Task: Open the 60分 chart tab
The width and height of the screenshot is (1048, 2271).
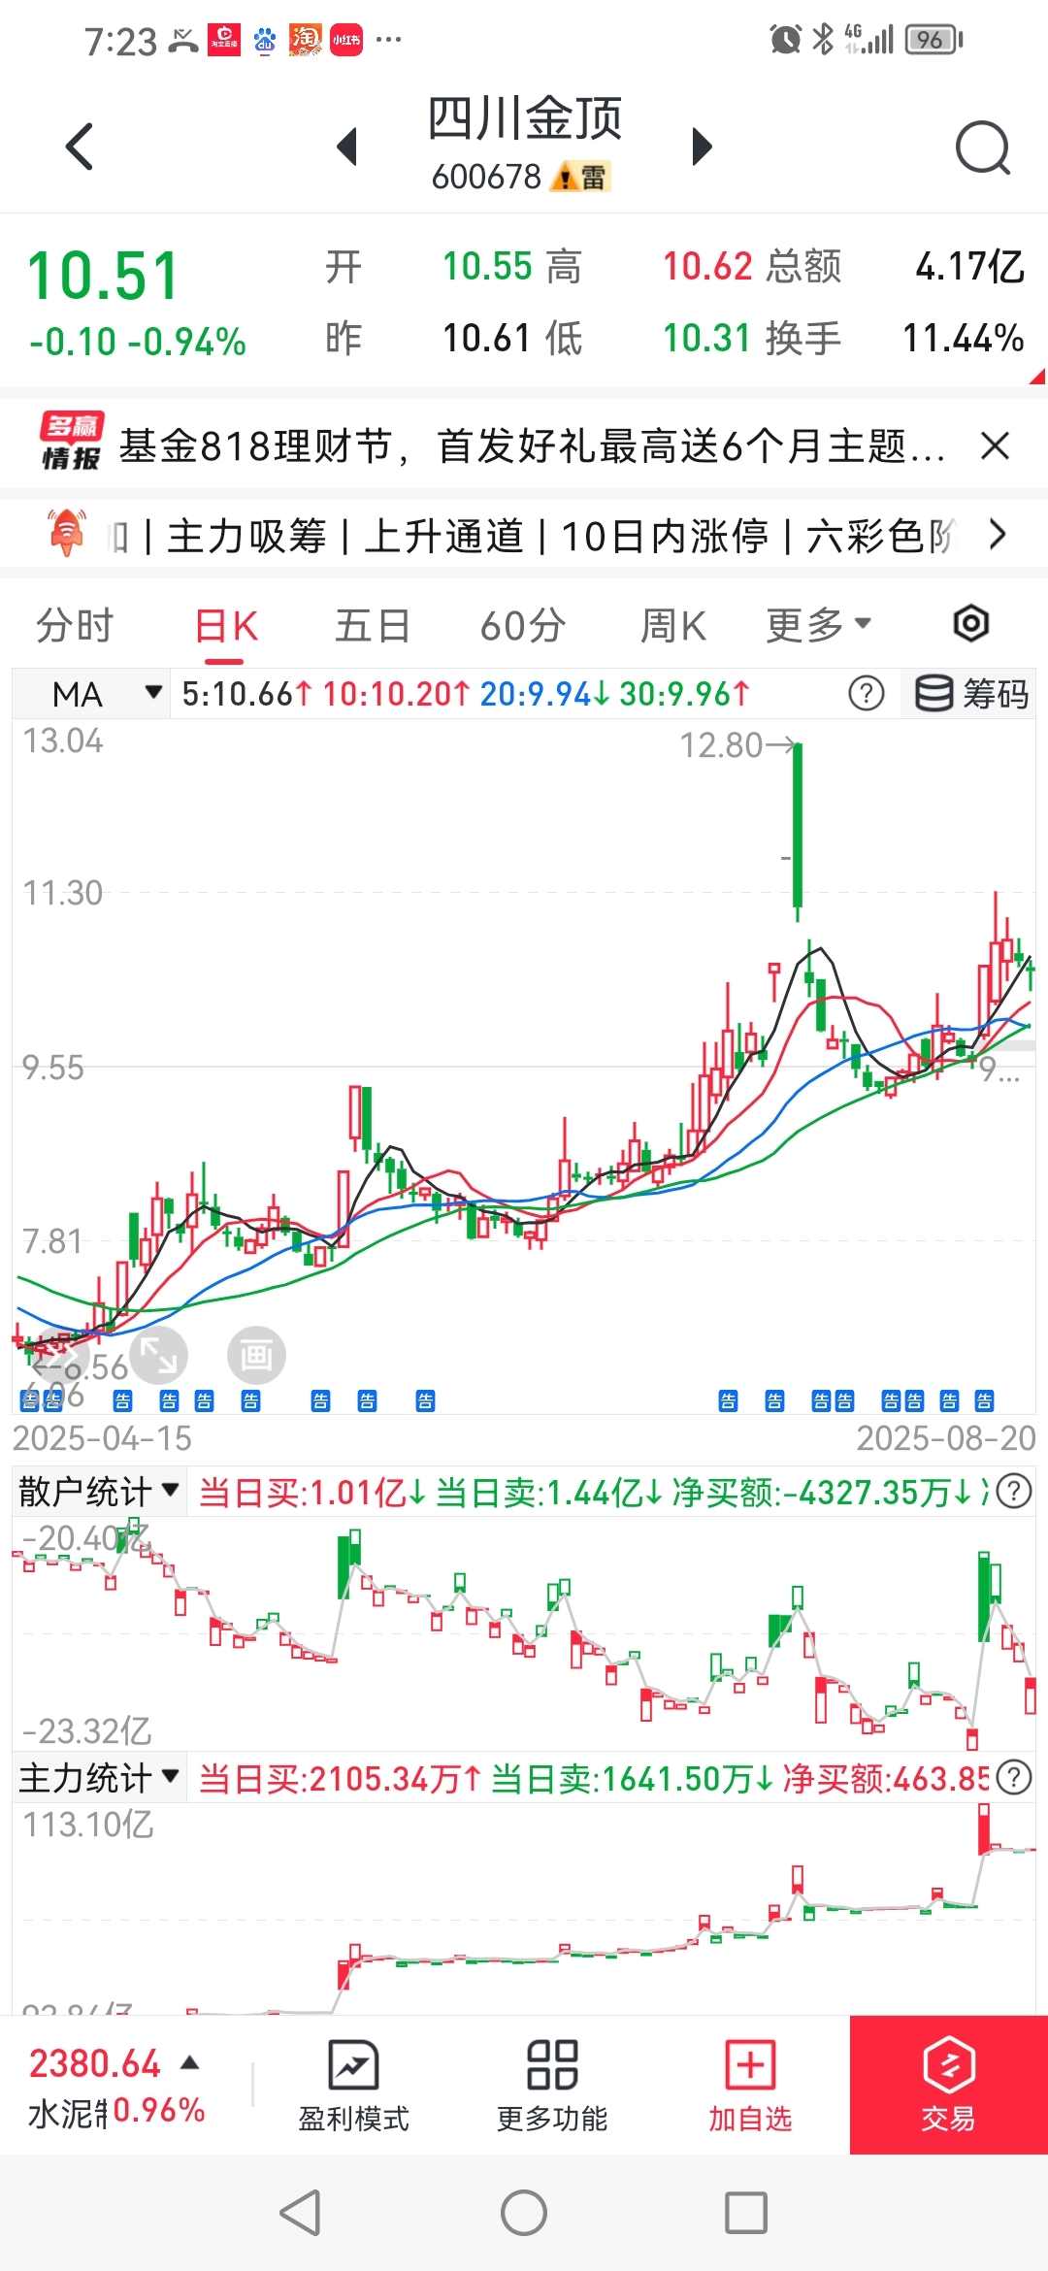Action: (523, 625)
